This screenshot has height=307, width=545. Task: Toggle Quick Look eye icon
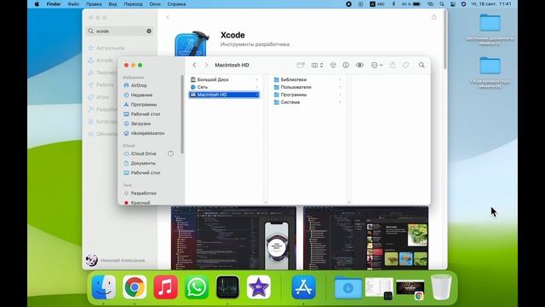pyautogui.click(x=359, y=65)
